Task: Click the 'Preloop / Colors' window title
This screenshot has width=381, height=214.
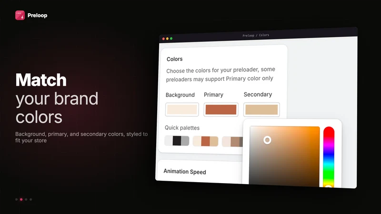Action: [x=256, y=35]
